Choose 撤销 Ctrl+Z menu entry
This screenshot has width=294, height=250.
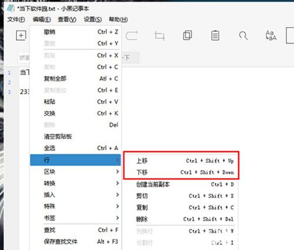(x=75, y=32)
